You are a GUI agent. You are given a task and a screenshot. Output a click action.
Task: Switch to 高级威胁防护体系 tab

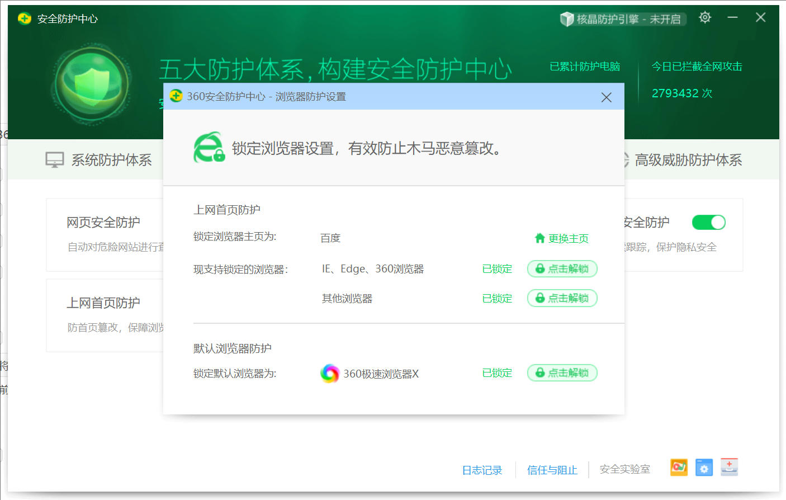[x=682, y=160]
